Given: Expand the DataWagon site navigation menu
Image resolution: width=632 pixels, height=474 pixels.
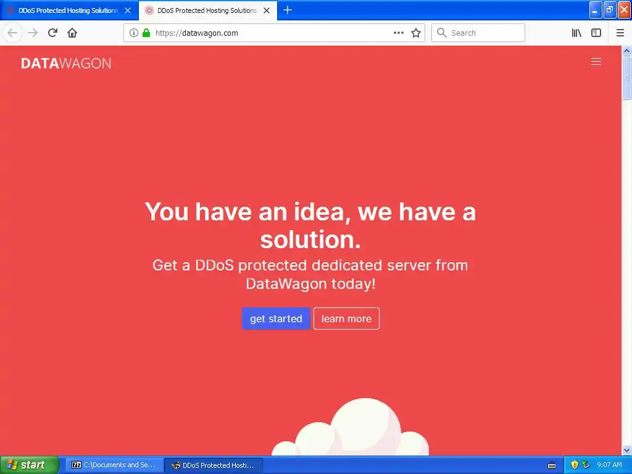Looking at the screenshot, I should 596,61.
